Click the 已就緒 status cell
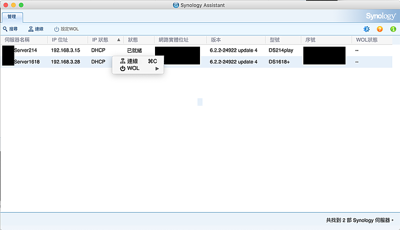 tap(134, 51)
